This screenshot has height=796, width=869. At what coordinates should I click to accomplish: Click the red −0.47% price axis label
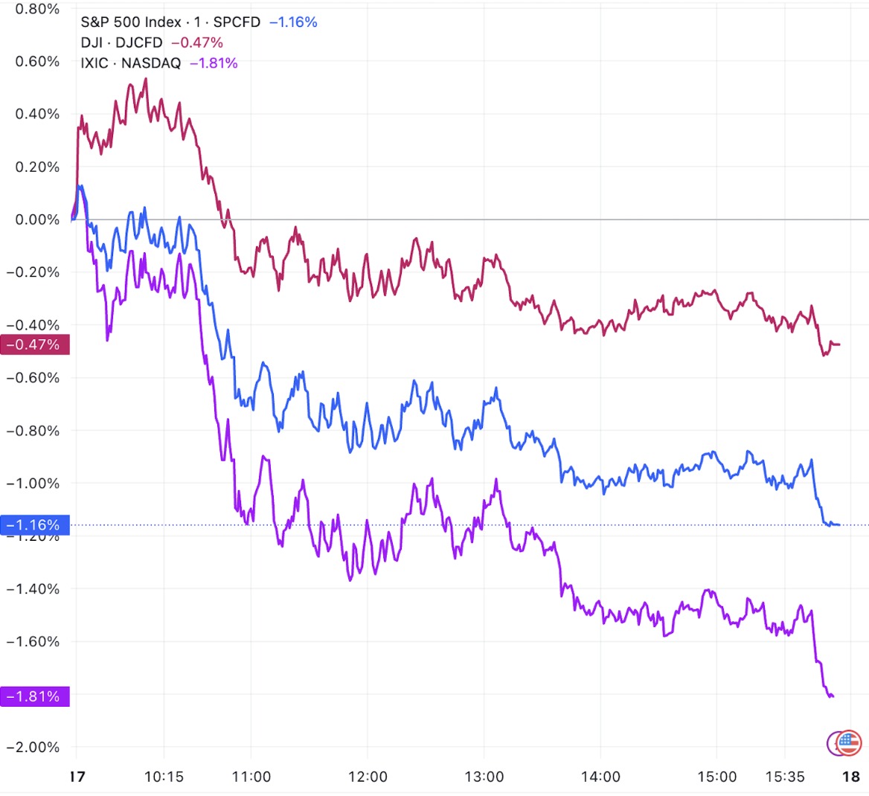[x=33, y=345]
